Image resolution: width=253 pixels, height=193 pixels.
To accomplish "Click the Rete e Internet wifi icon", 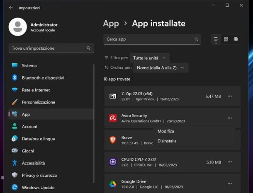I will tap(15, 90).
